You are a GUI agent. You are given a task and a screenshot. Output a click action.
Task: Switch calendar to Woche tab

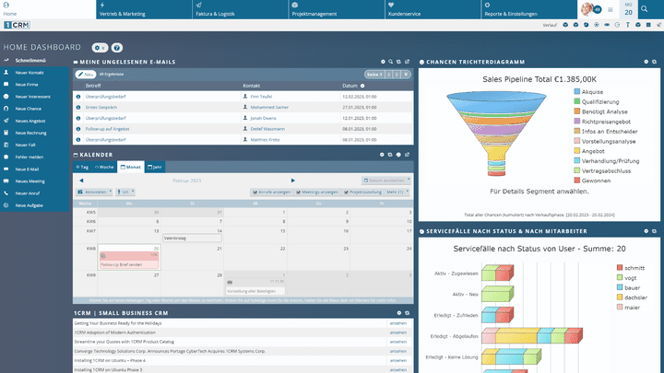tap(104, 167)
